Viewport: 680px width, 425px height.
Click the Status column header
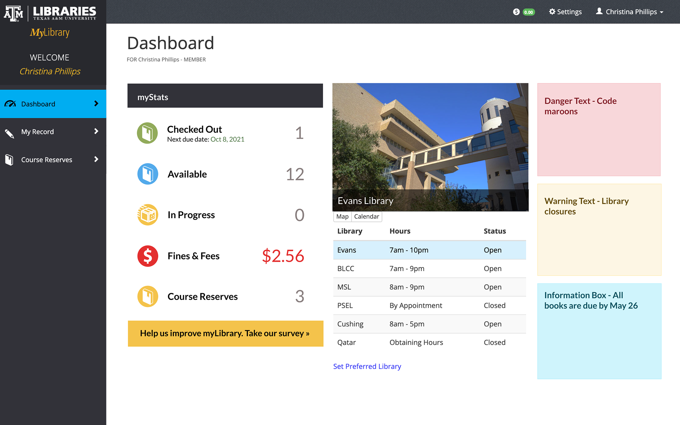pos(495,231)
